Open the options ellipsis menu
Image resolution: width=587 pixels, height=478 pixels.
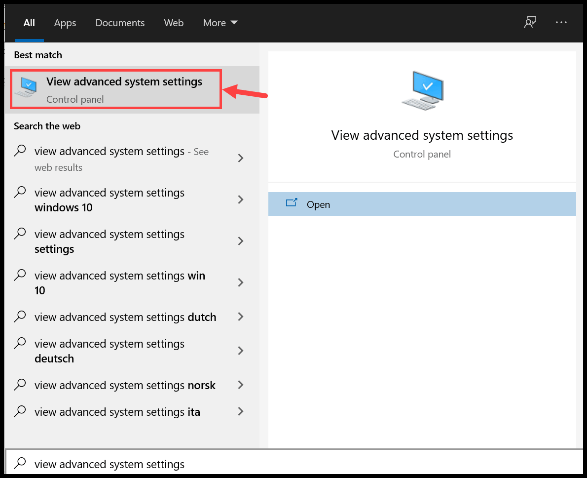click(x=561, y=22)
